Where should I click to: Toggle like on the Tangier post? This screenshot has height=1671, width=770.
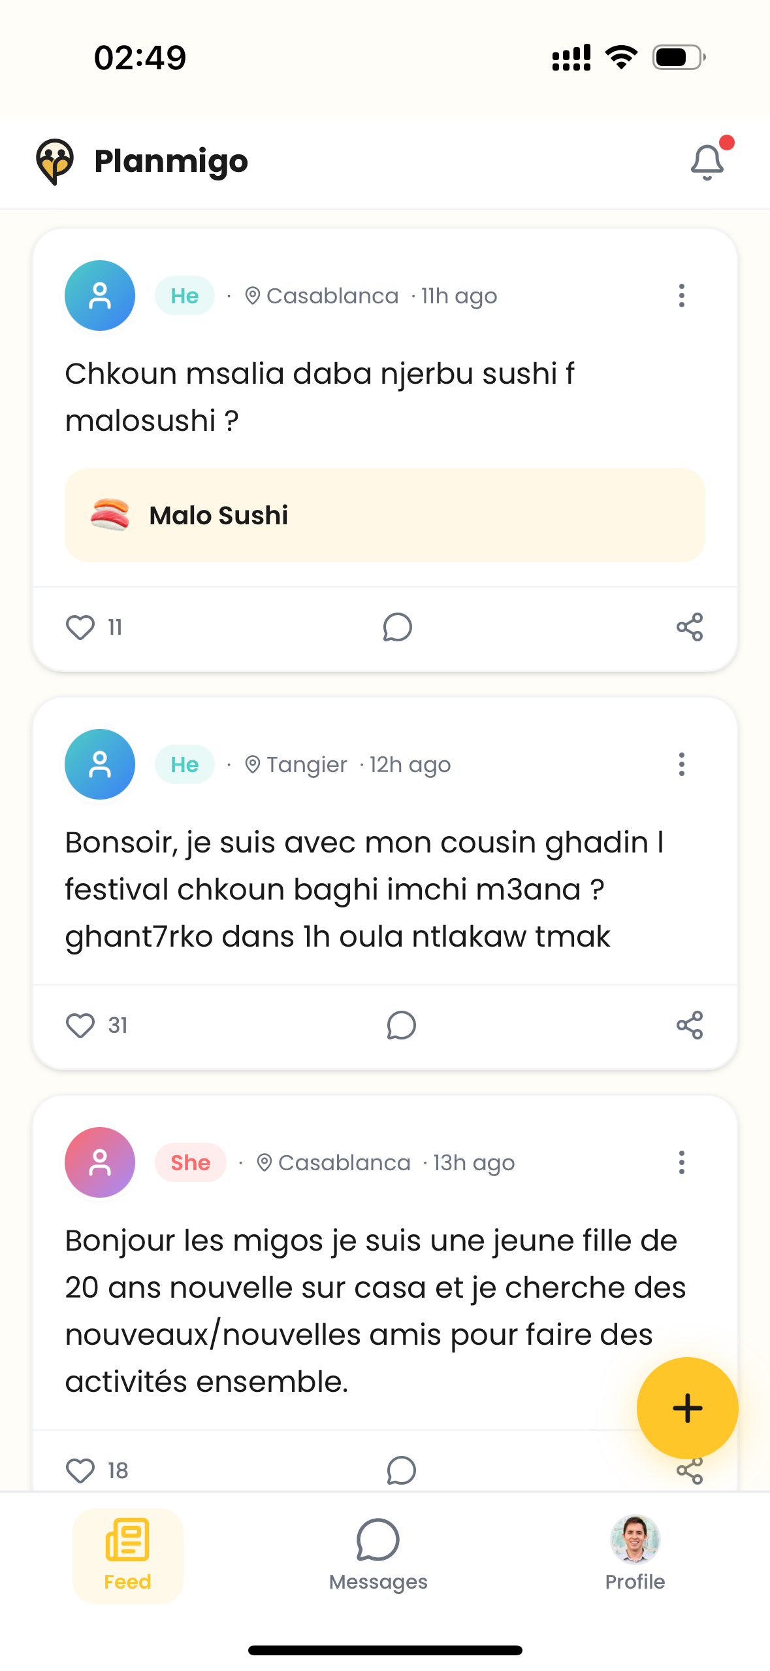point(80,1025)
